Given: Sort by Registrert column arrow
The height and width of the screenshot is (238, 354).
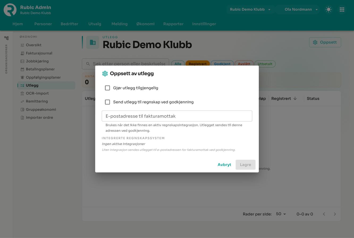Looking at the screenshot, I should (x=295, y=99).
